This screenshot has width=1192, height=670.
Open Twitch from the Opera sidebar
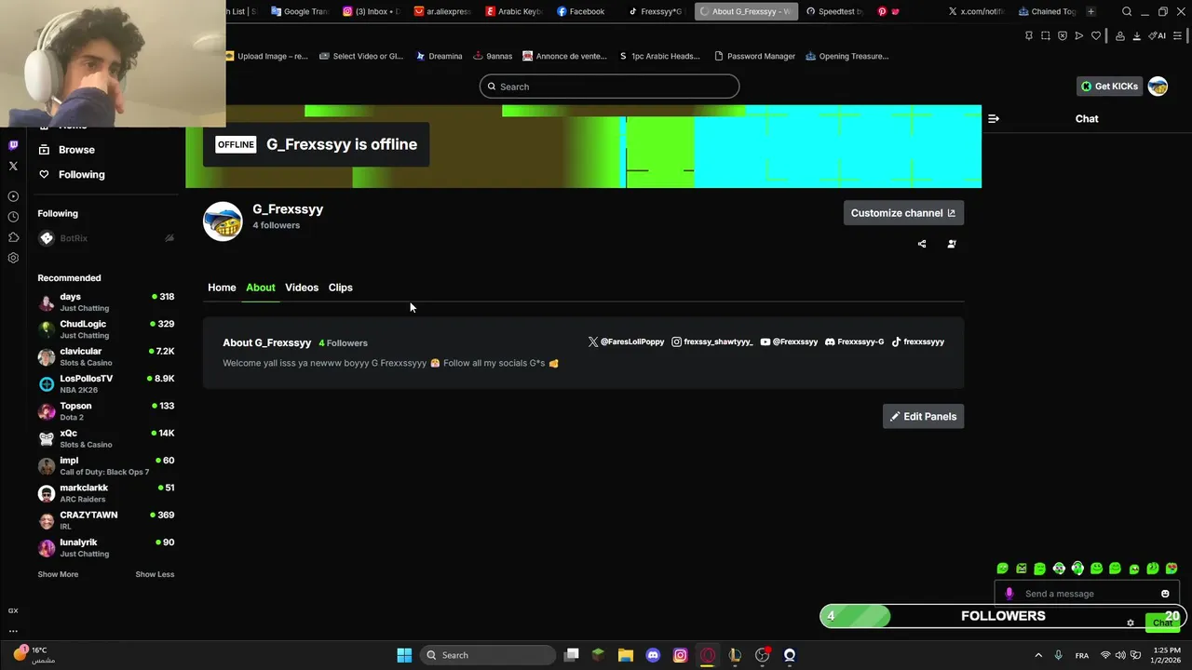point(13,145)
